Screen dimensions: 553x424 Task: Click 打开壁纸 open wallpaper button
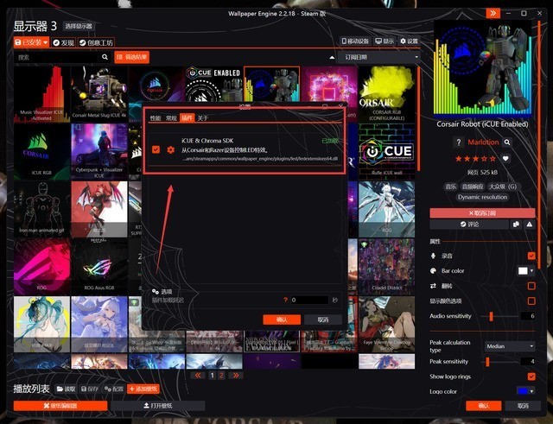coord(157,406)
